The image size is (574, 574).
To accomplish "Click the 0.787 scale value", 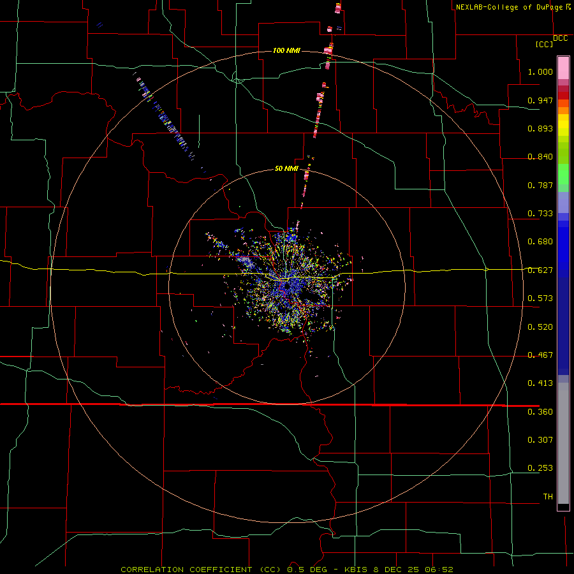I will tap(540, 185).
